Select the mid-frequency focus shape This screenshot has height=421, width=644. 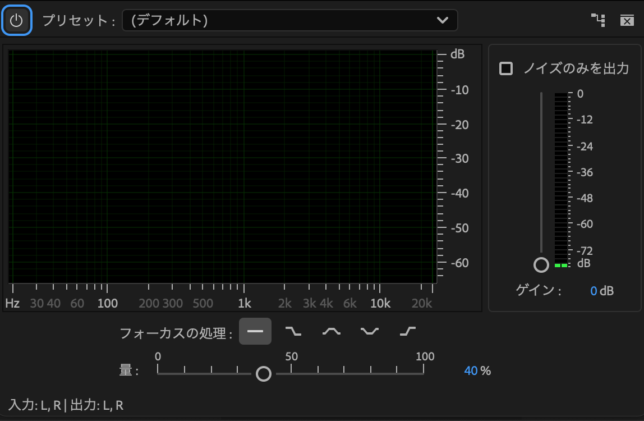(x=331, y=331)
